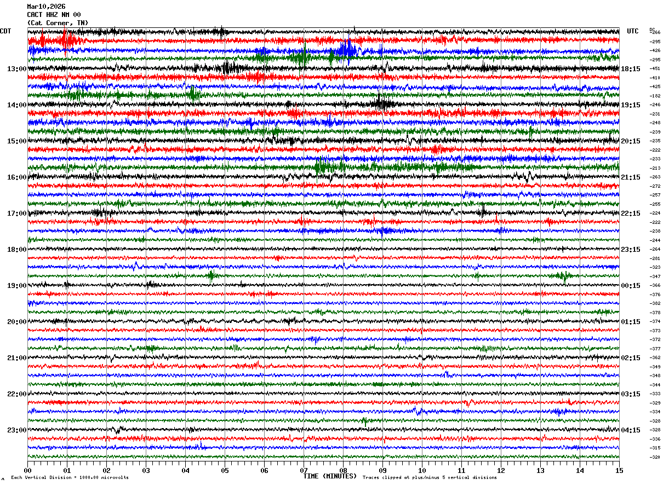Click the "20:15" UTC time label
This screenshot has width=663, height=485.
[x=631, y=141]
